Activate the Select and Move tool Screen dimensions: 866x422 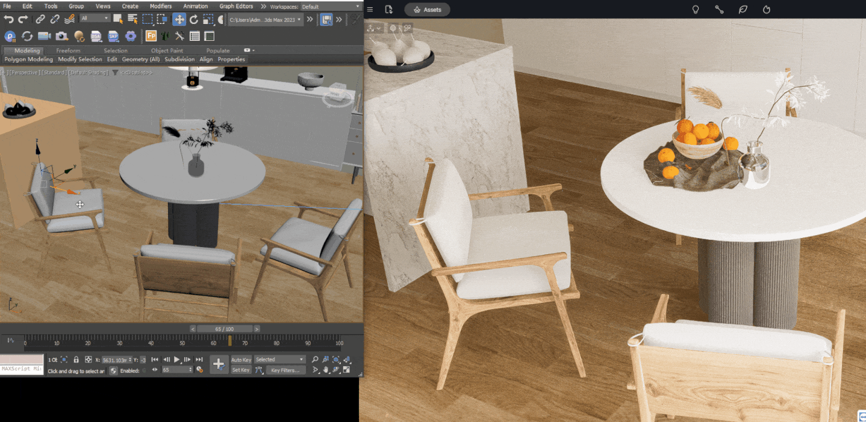(x=179, y=19)
